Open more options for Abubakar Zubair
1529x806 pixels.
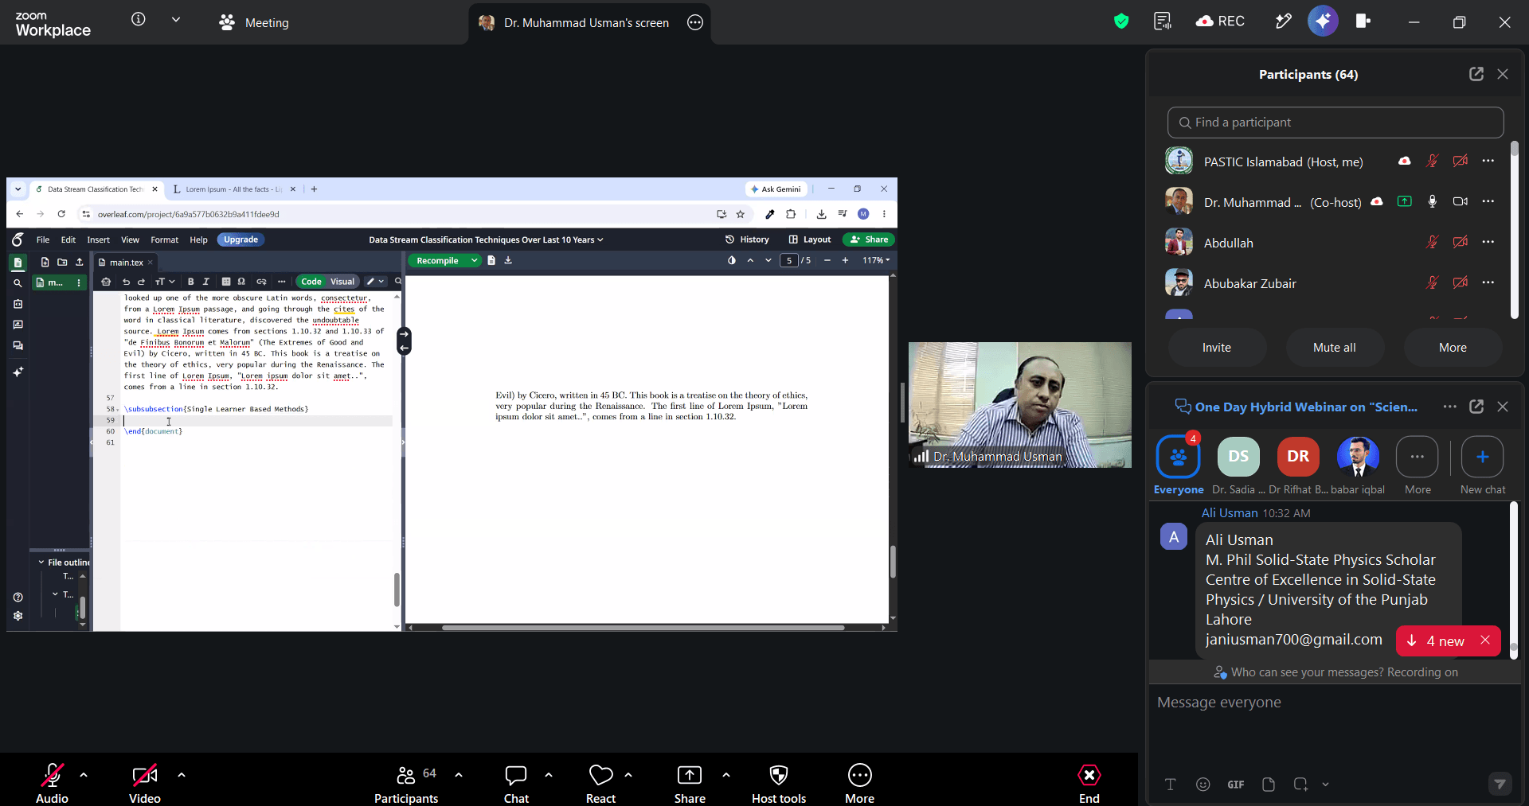(1488, 282)
